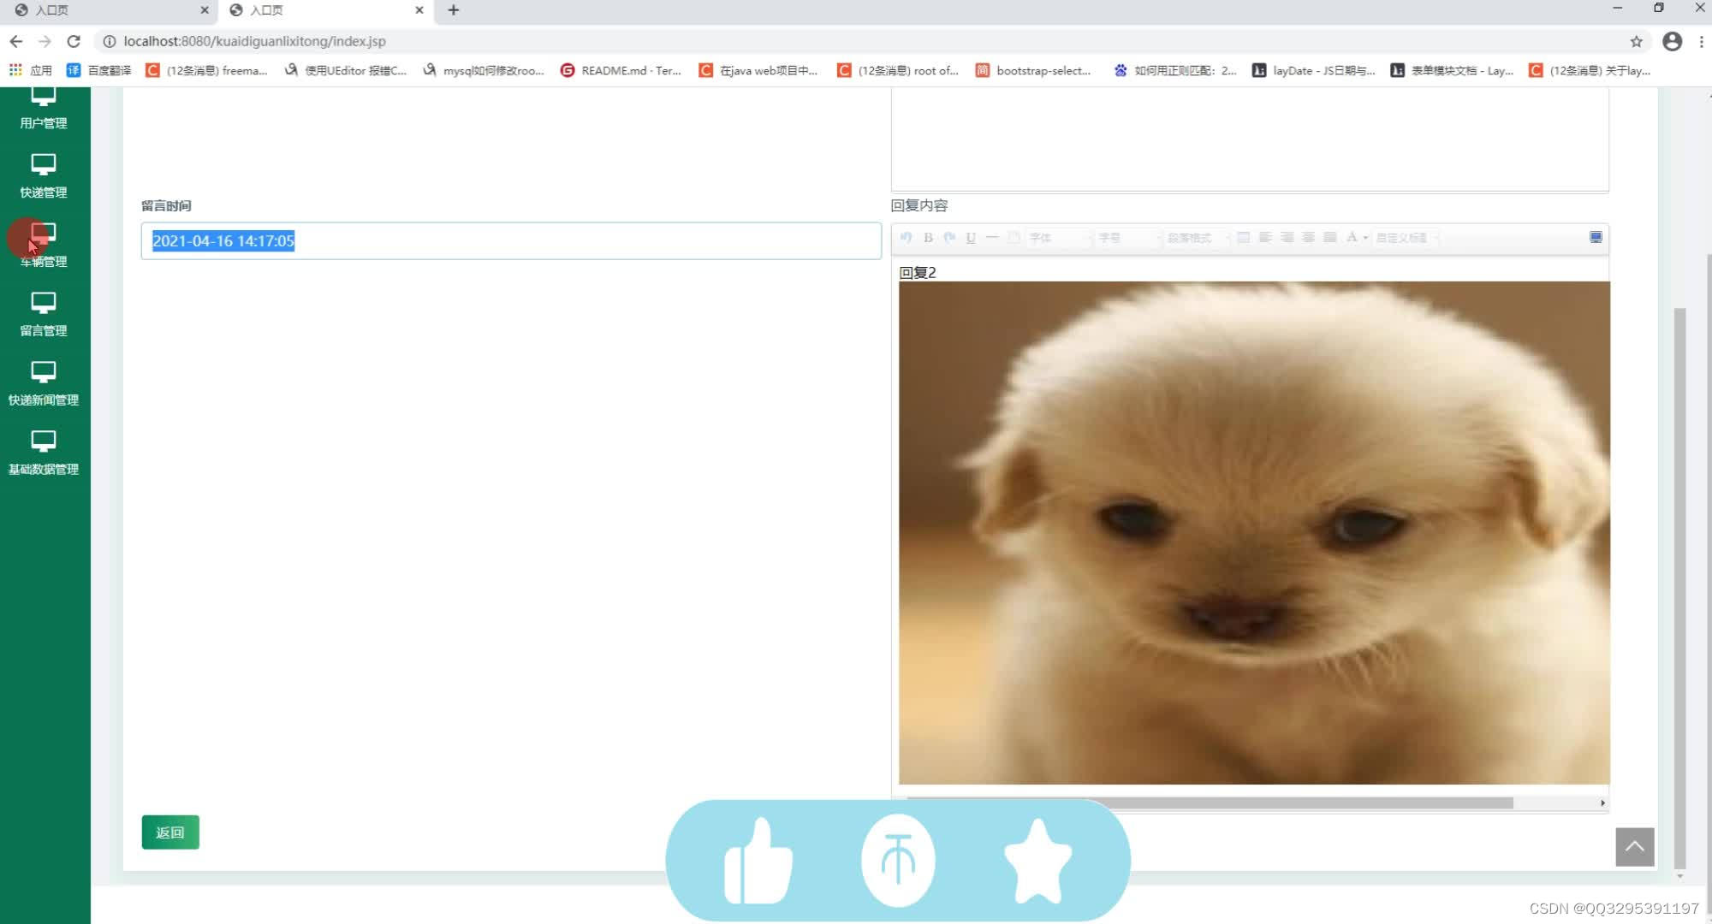Open the 段落格式 paragraph format dropdown
The width and height of the screenshot is (1712, 924).
coord(1197,238)
